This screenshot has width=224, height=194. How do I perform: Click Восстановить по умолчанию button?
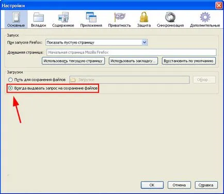click(x=188, y=61)
